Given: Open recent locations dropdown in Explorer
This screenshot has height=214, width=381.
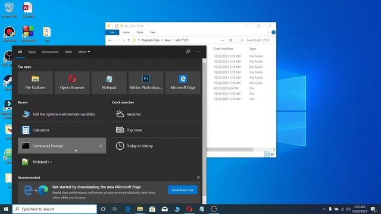Looking at the screenshot, I should (x=123, y=40).
